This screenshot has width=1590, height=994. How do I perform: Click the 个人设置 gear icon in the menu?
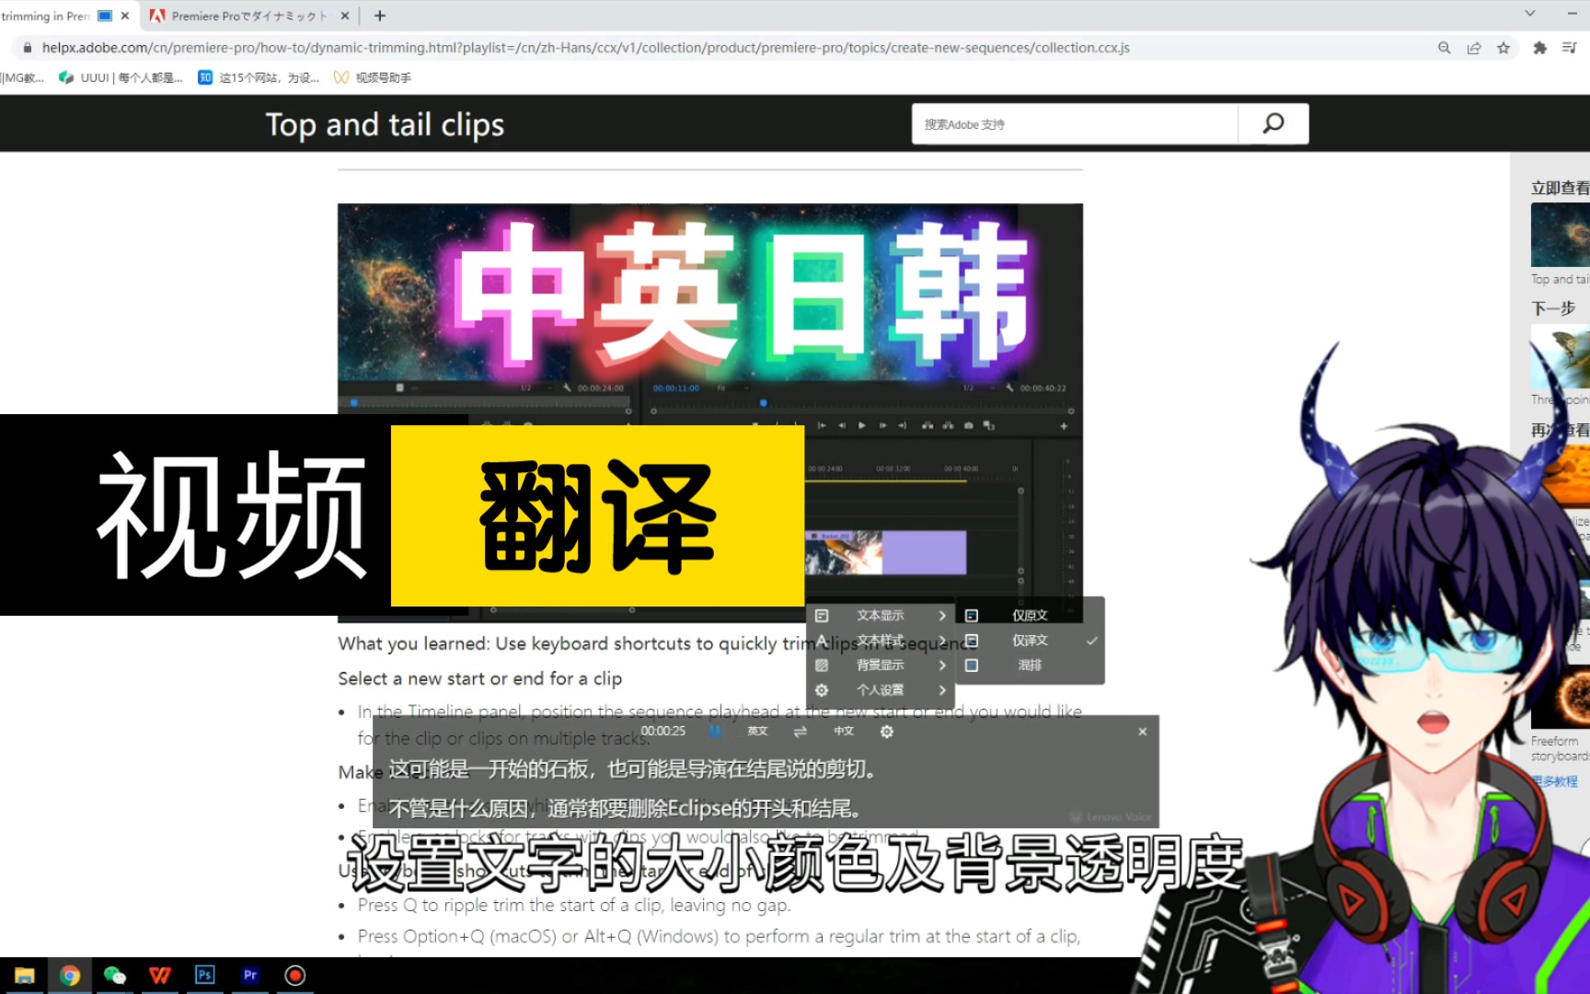pyautogui.click(x=822, y=690)
